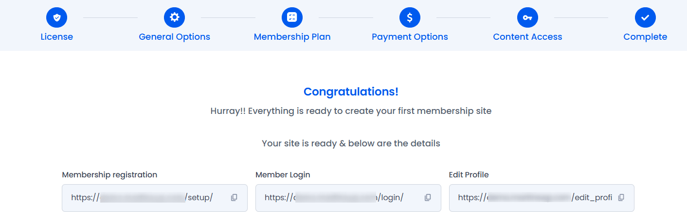
Task: Click the Complete checkmark icon
Action: click(645, 17)
